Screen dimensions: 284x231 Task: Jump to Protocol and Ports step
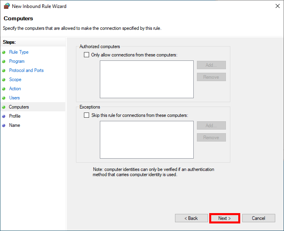(26, 70)
